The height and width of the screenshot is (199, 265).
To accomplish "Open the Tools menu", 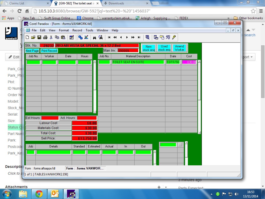I will (x=89, y=30).
